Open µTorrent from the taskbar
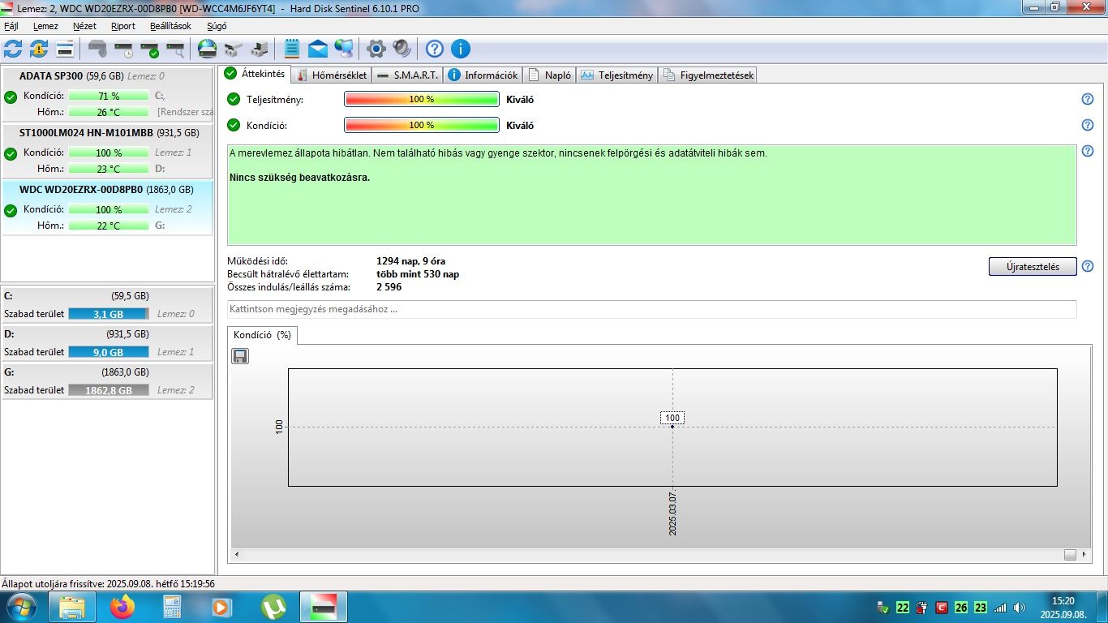 pos(274,607)
